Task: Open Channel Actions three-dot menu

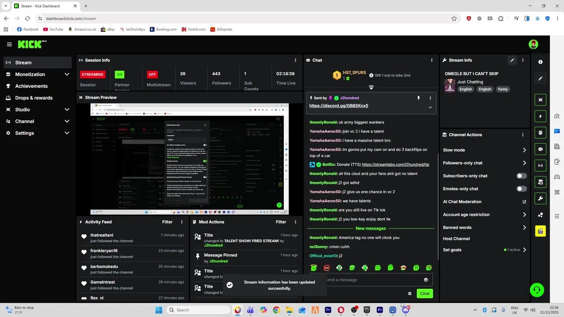Action: pos(523,135)
